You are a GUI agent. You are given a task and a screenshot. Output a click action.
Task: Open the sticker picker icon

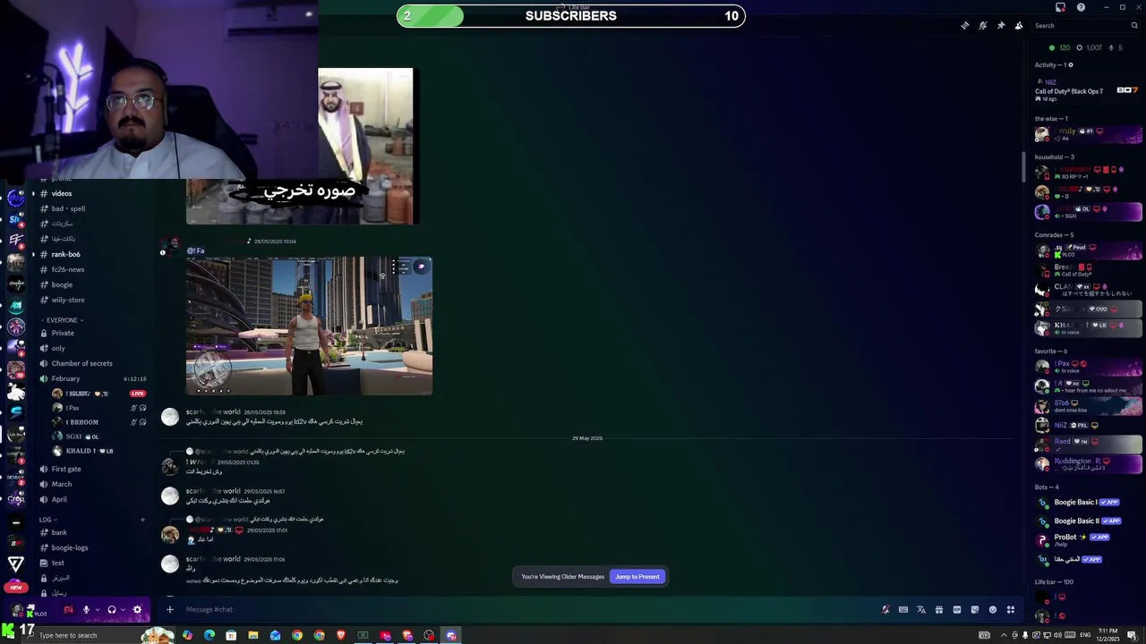tap(975, 610)
